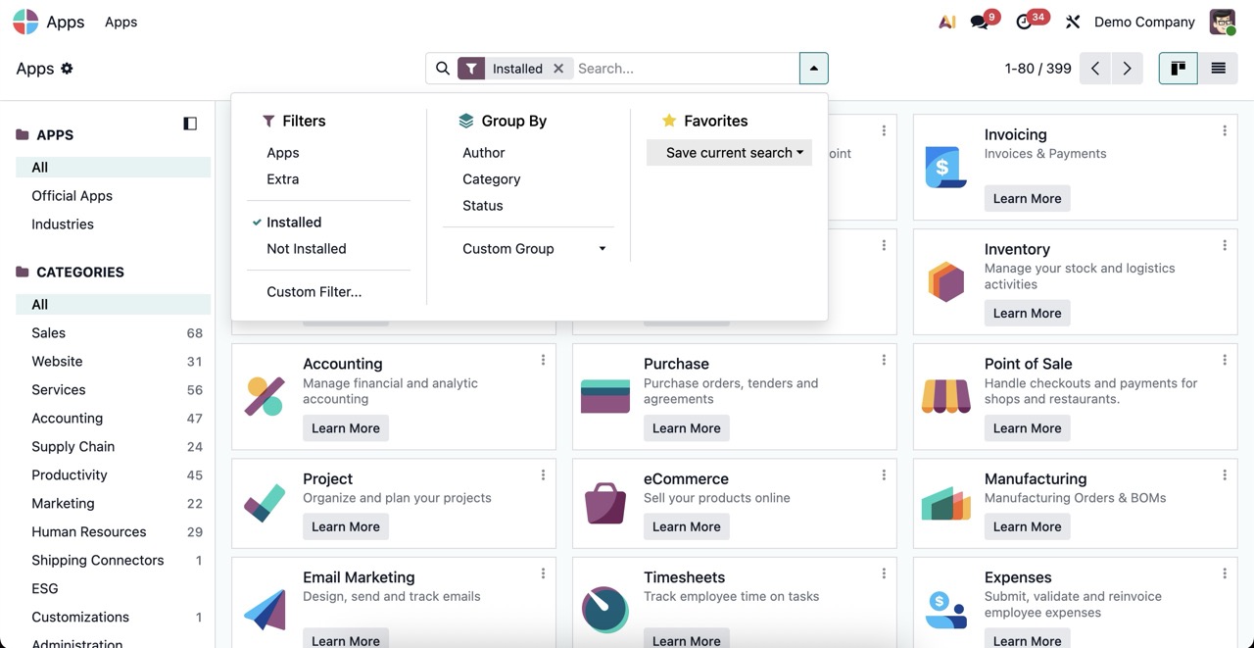Image resolution: width=1254 pixels, height=648 pixels.
Task: Open the activities clock icon
Action: 1024,22
